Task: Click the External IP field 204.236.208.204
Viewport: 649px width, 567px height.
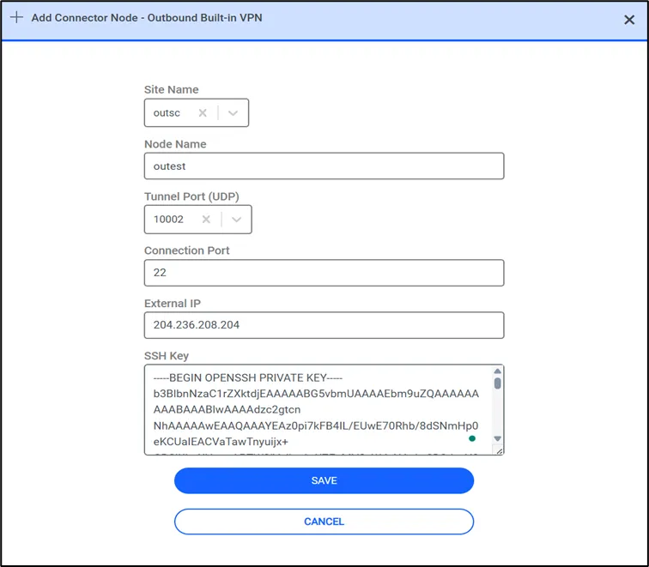Action: click(x=324, y=325)
